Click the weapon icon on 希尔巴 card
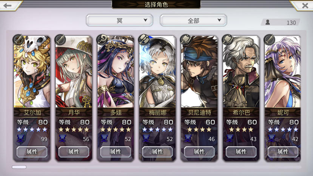Image resolution: width=313 pixels, height=176 pixels. pos(228,39)
